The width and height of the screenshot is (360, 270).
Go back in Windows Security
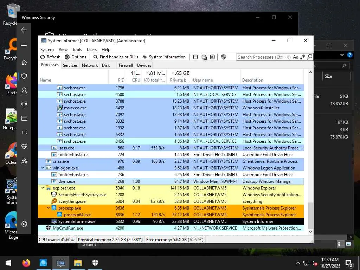[x=24, y=30]
